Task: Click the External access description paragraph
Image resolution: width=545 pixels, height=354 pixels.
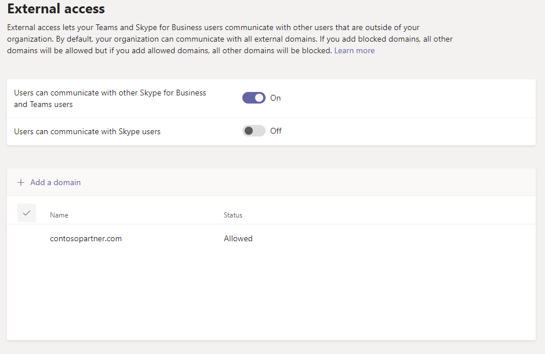Action: coord(229,39)
